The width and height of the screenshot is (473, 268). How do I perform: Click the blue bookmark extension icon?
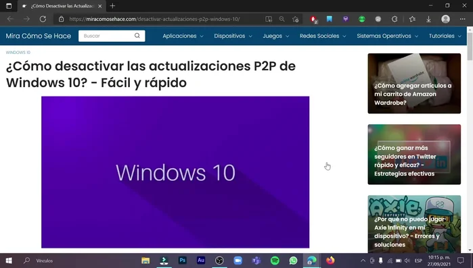[330, 19]
